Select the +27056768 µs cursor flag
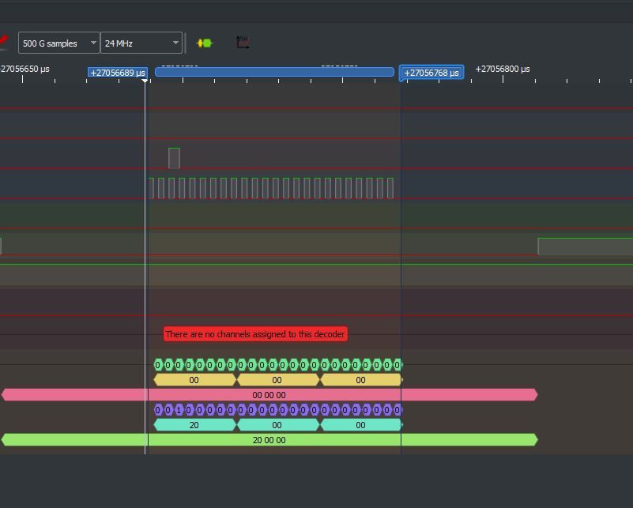 coord(431,73)
